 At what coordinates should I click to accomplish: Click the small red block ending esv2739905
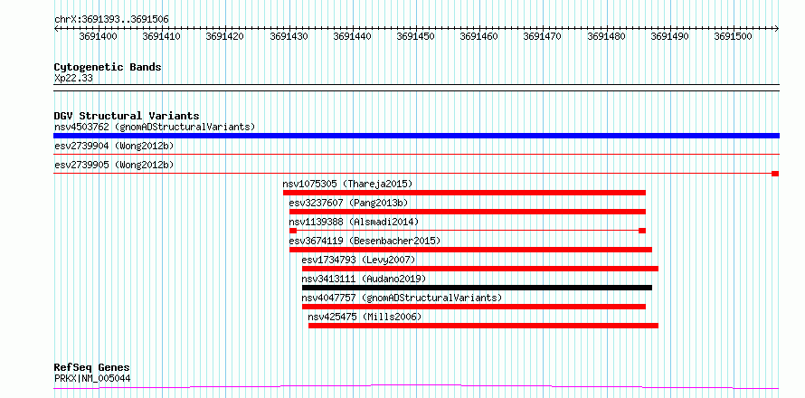coord(775,174)
